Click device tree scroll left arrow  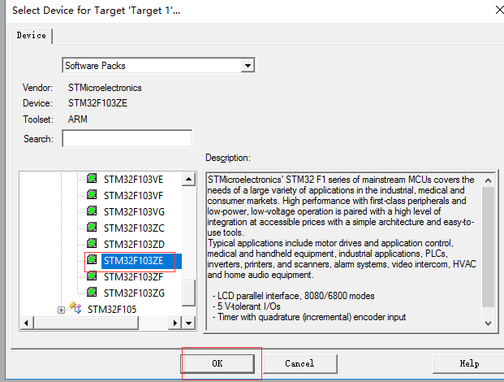(27, 323)
